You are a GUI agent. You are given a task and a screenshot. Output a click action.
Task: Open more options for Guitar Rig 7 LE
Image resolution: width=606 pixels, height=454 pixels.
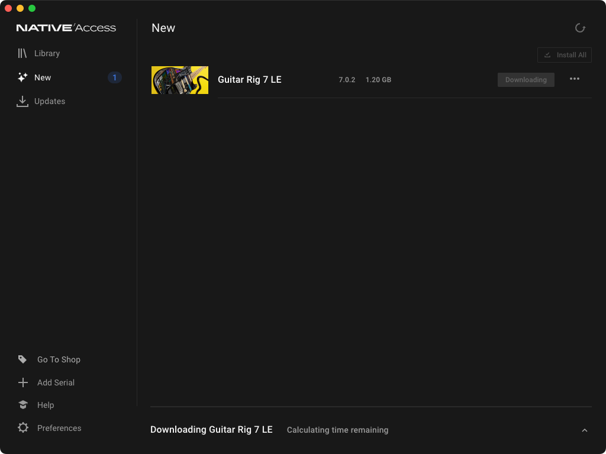click(x=574, y=79)
